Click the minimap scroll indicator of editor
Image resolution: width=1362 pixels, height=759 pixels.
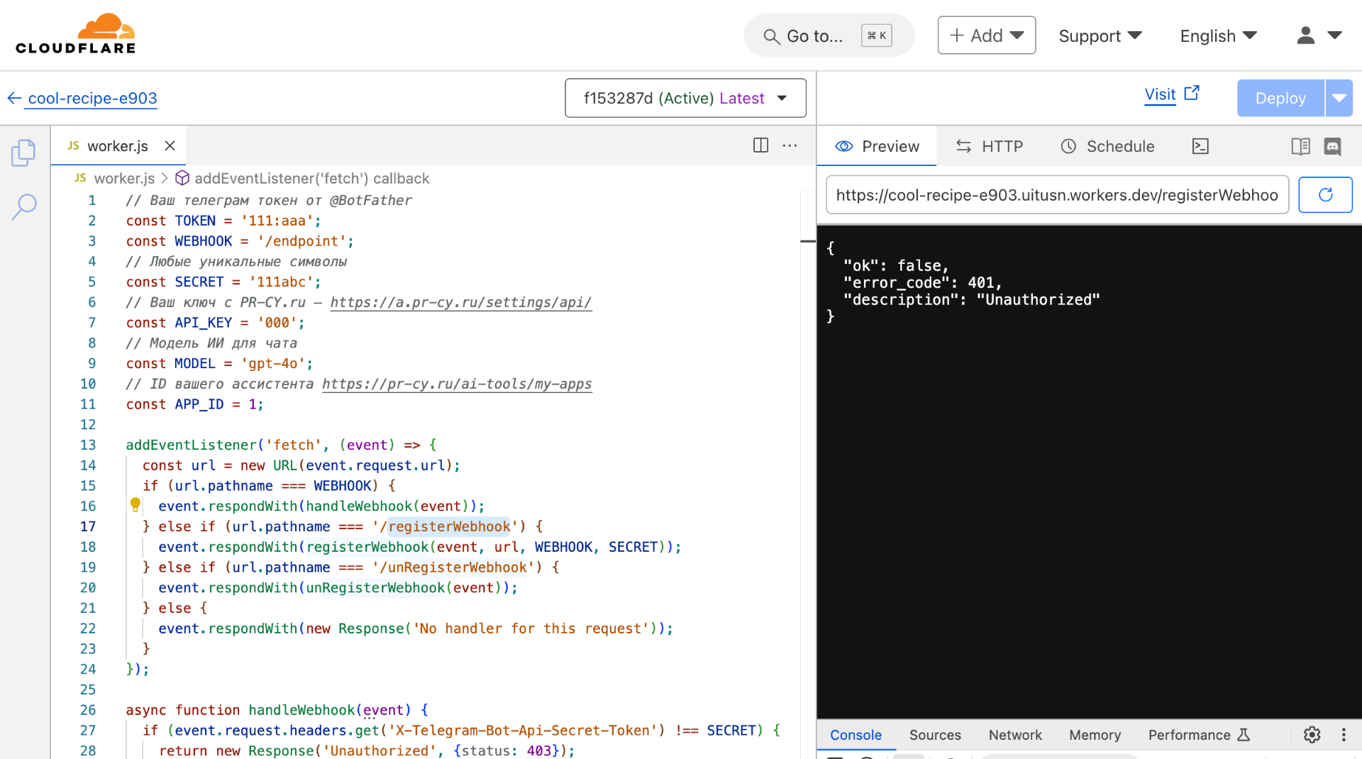(x=807, y=241)
